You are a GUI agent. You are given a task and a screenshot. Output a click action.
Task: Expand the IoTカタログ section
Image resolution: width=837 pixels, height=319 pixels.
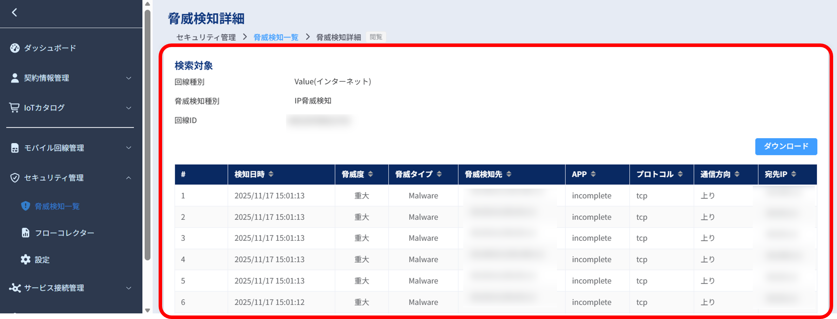point(129,108)
